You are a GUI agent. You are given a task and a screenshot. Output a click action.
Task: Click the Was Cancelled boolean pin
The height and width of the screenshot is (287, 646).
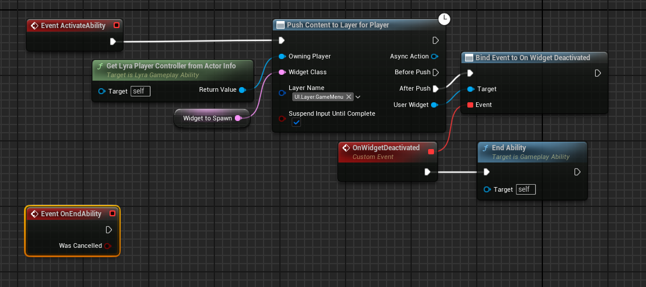[107, 246]
